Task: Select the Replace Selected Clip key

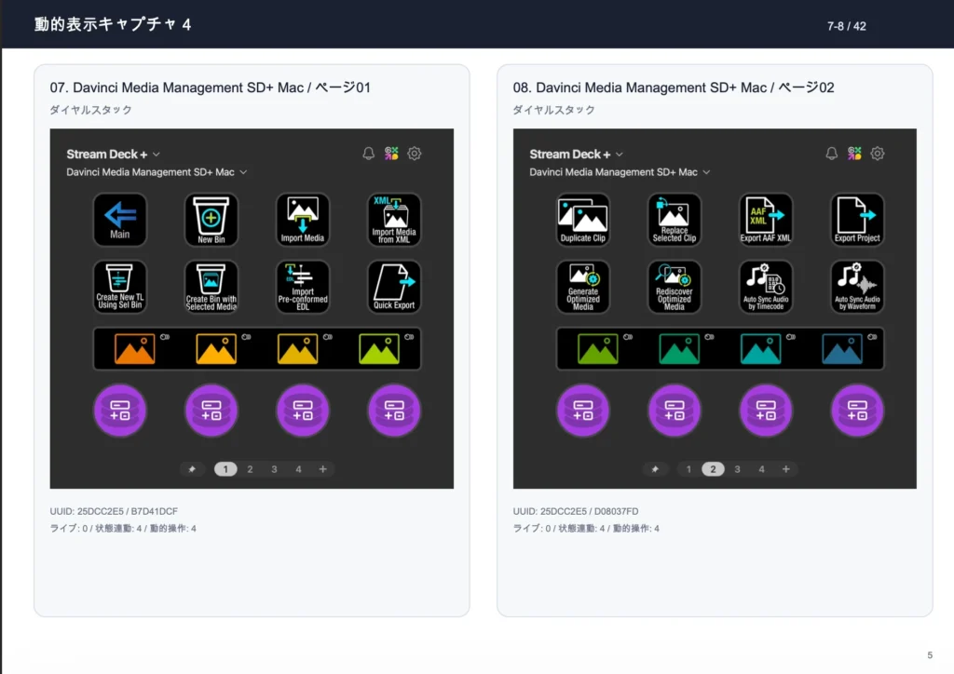Action: click(675, 220)
